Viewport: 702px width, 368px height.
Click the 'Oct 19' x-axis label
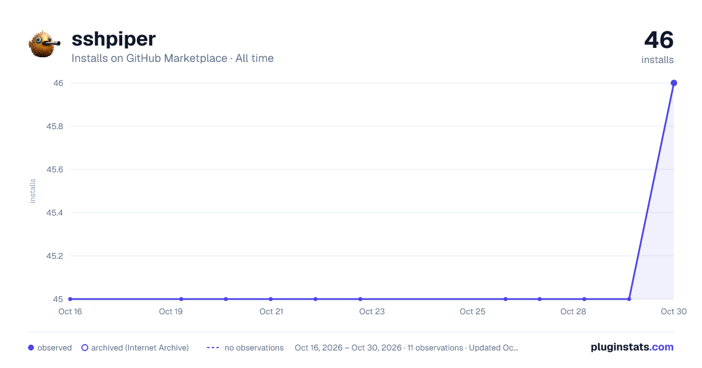[171, 311]
